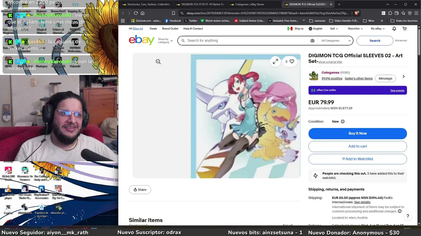This screenshot has height=236, width=421.
Task: Open the PlayStation Accessories desktop shortcut
Action: [x=41, y=192]
